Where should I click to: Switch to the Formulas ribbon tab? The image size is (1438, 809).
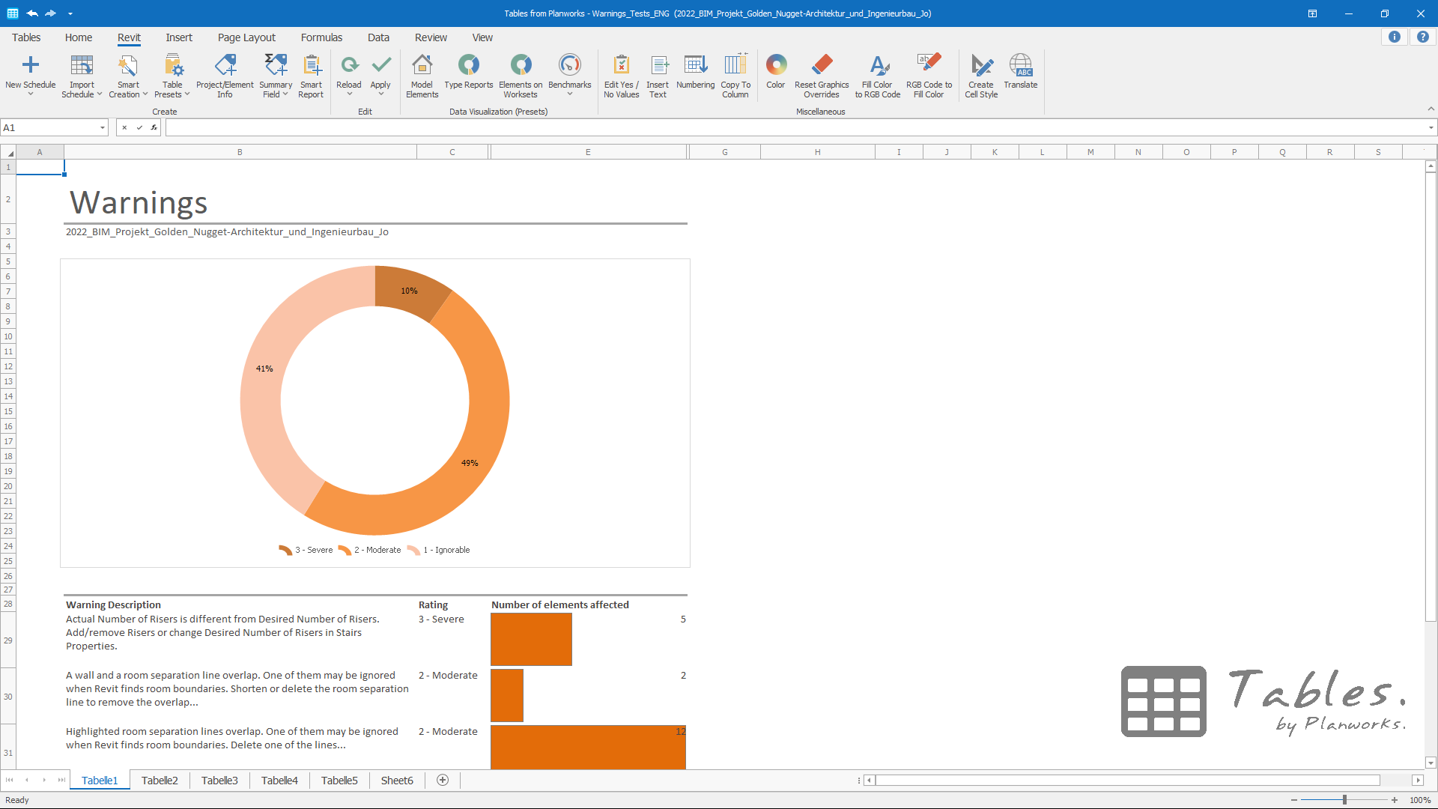click(x=321, y=37)
